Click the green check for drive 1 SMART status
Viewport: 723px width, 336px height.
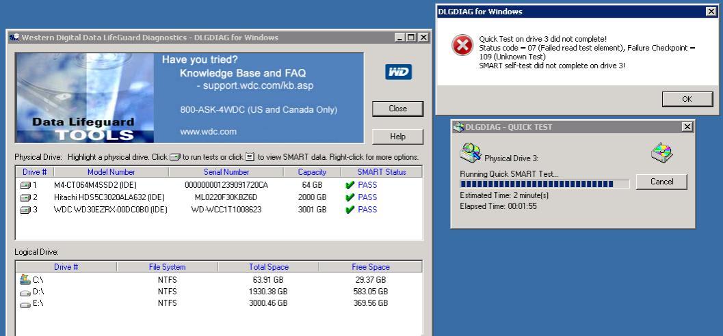pos(350,185)
